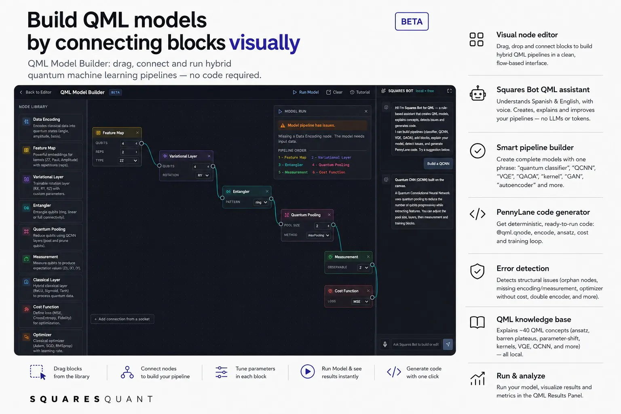Adjust the Quantum Pooling POOL SIZE stepper
Image resolution: width=621 pixels, height=414 pixels.
(323, 226)
